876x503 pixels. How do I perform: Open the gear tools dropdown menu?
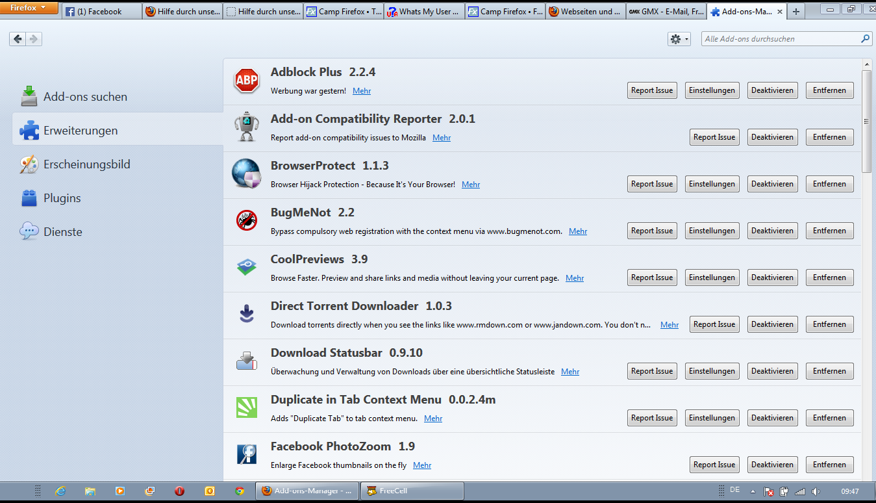(679, 39)
